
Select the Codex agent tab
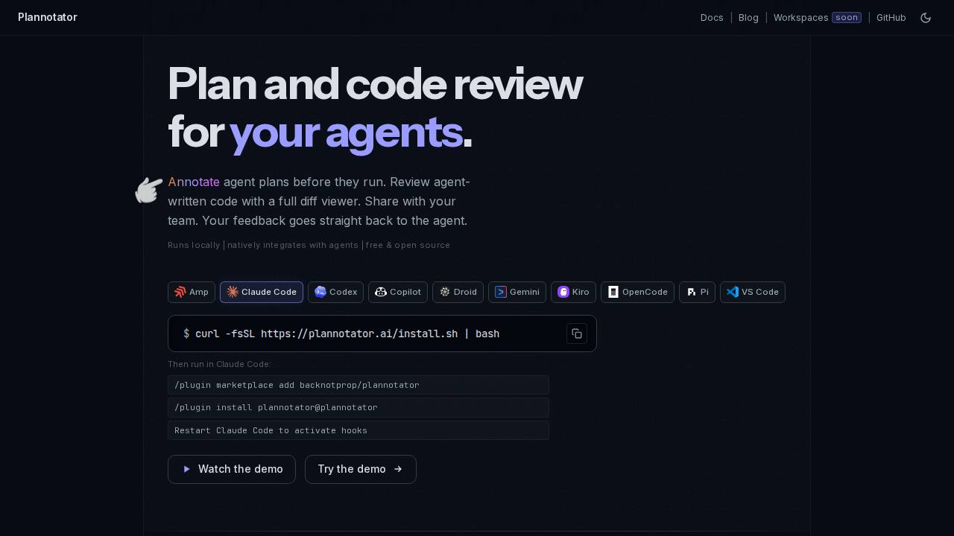pos(335,292)
